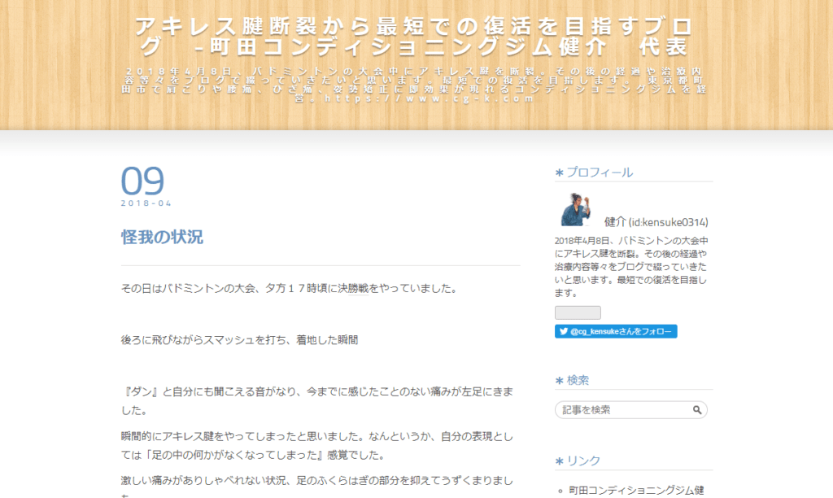The width and height of the screenshot is (833, 498).
Task: Click the profile bio text starting 2018年4月8日
Action: (x=631, y=267)
